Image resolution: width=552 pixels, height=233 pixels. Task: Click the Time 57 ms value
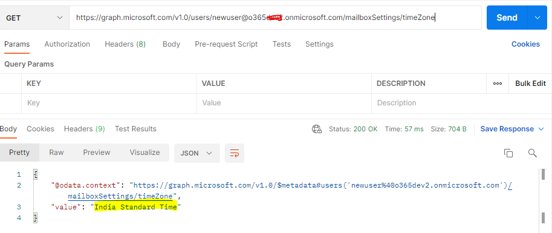(404, 129)
